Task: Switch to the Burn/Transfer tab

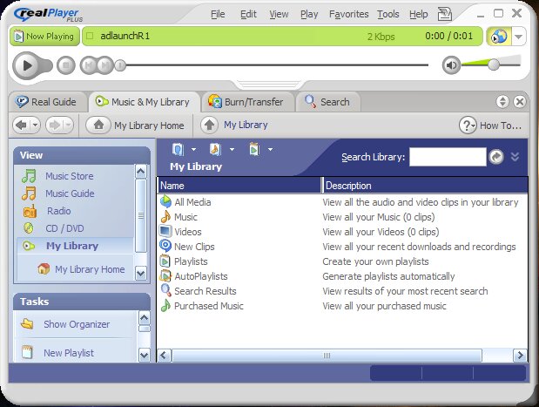Action: pos(246,102)
